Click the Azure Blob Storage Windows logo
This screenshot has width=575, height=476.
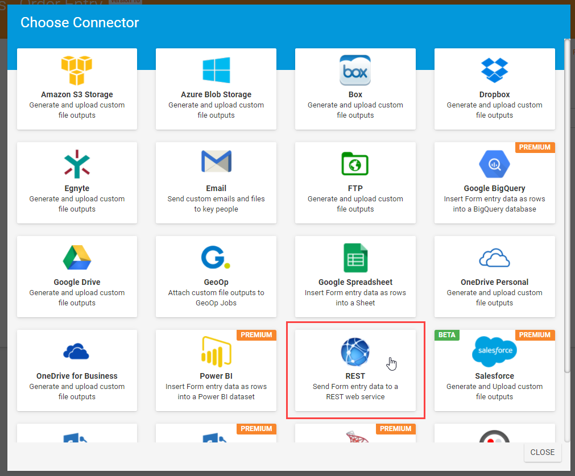point(216,70)
